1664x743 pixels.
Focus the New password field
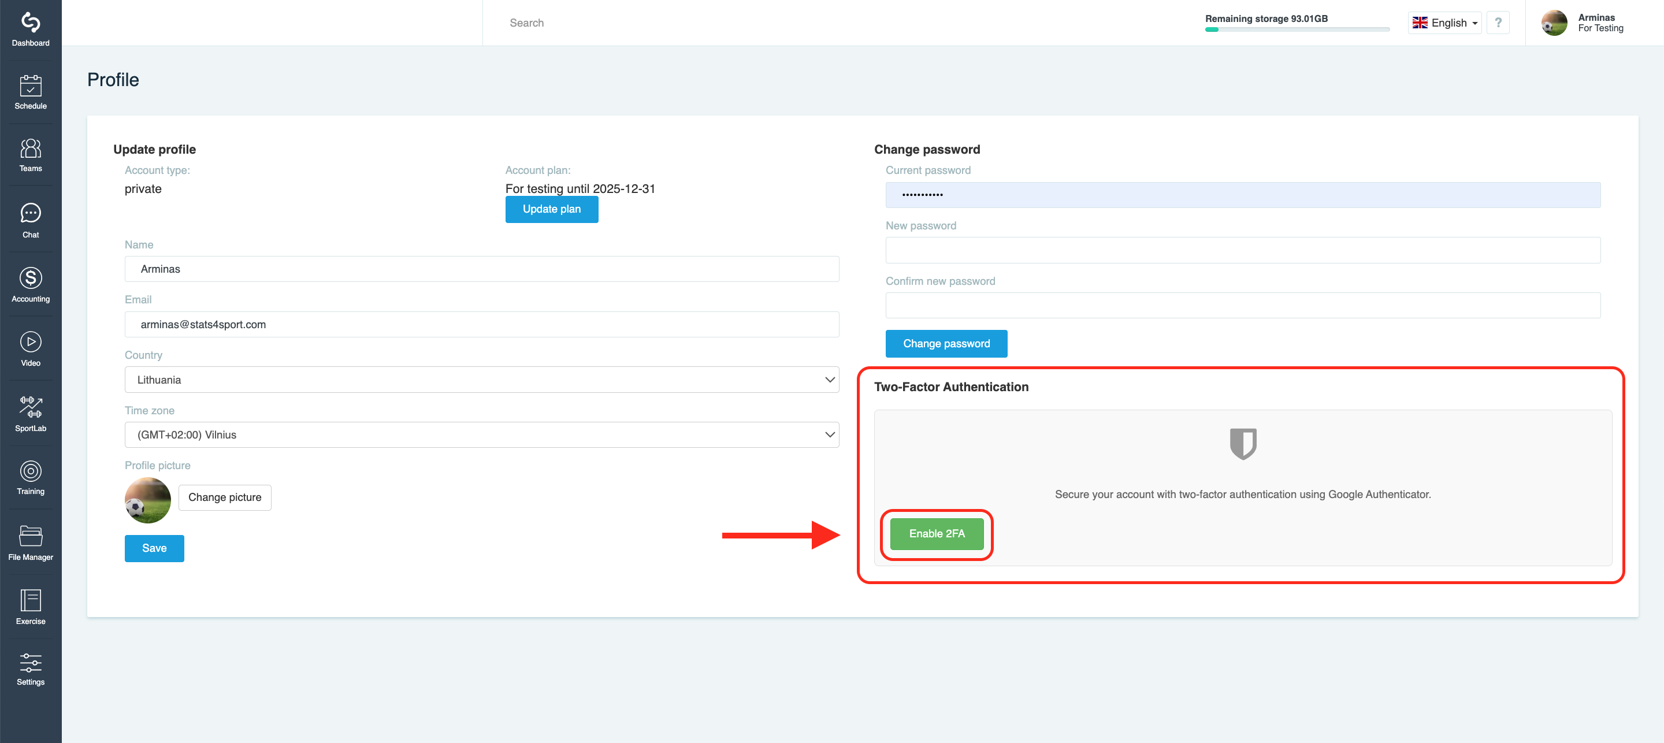point(1242,250)
